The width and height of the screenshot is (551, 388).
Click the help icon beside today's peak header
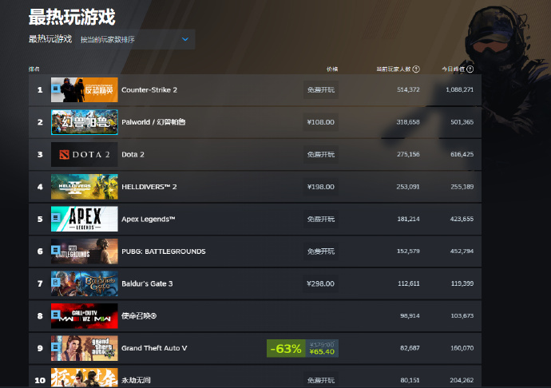(470, 69)
